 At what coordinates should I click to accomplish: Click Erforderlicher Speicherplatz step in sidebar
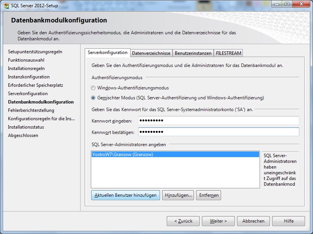[35, 85]
